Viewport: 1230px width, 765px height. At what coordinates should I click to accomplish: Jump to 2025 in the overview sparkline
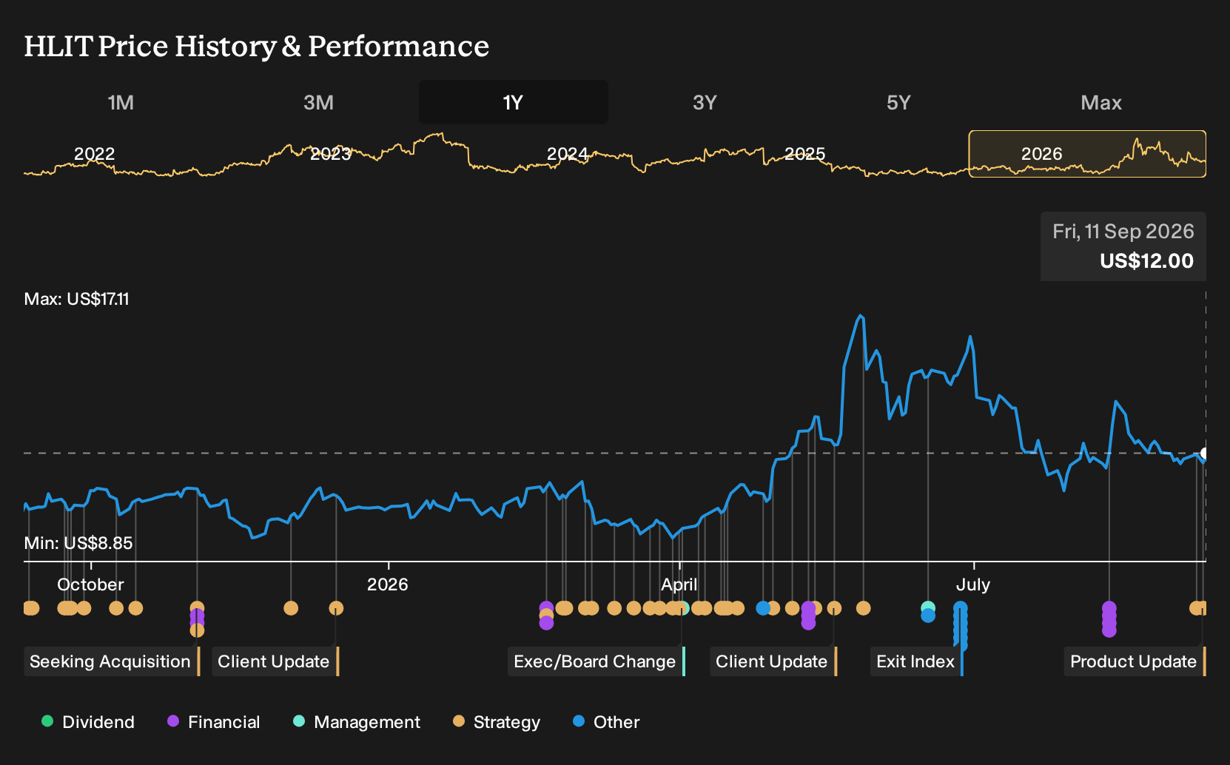(x=804, y=154)
